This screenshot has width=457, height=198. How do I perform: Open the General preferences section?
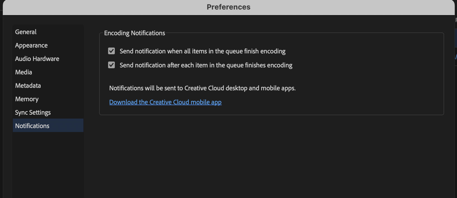pos(25,32)
